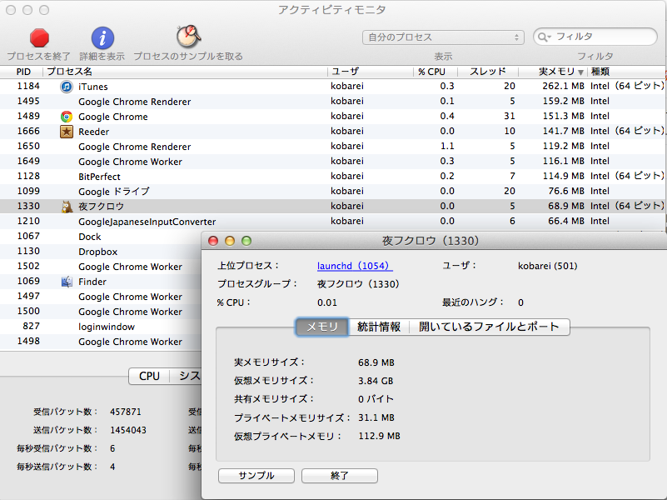Click the 112.9 MB virtual private value
The image size is (667, 500).
[x=379, y=436]
